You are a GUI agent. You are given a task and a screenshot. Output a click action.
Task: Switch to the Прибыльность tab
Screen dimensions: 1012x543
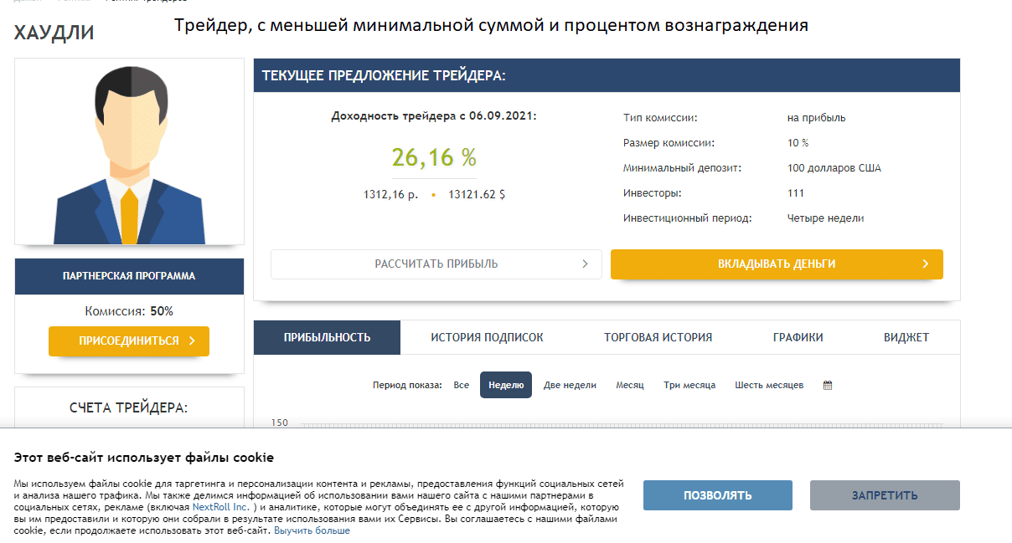click(327, 337)
